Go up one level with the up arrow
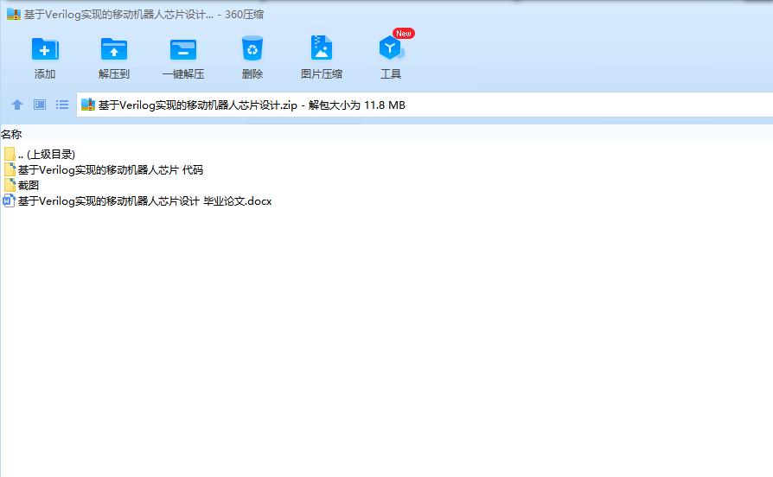Viewport: 773px width, 477px height. (x=17, y=105)
